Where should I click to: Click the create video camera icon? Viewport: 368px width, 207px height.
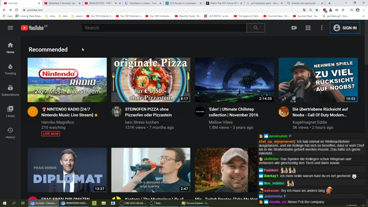pyautogui.click(x=294, y=28)
